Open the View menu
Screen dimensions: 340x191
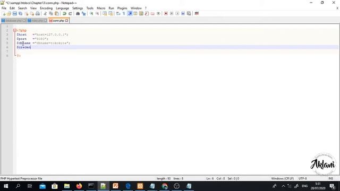pos(33,8)
